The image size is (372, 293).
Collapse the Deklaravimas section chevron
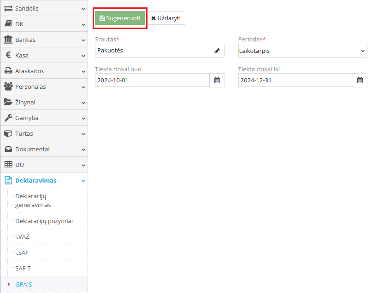[83, 181]
